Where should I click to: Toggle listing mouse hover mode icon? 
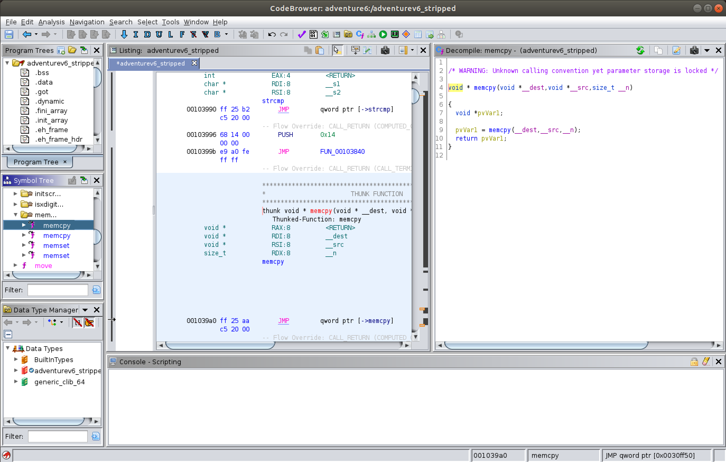point(337,50)
